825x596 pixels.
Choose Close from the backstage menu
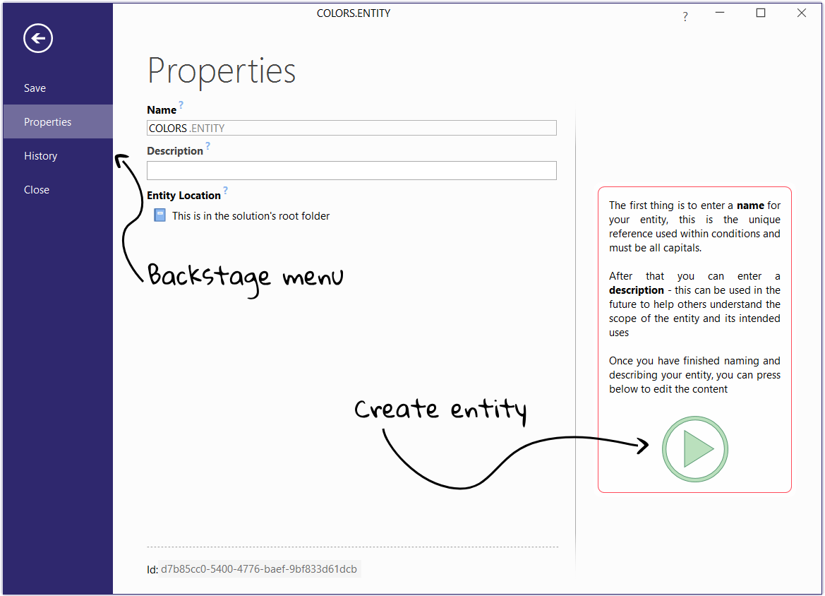click(36, 189)
